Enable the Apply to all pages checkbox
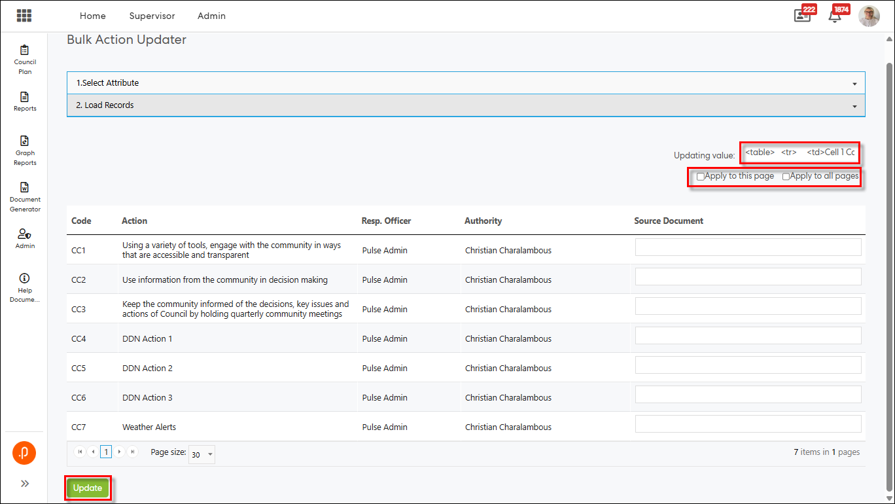The height and width of the screenshot is (504, 895). coord(786,177)
